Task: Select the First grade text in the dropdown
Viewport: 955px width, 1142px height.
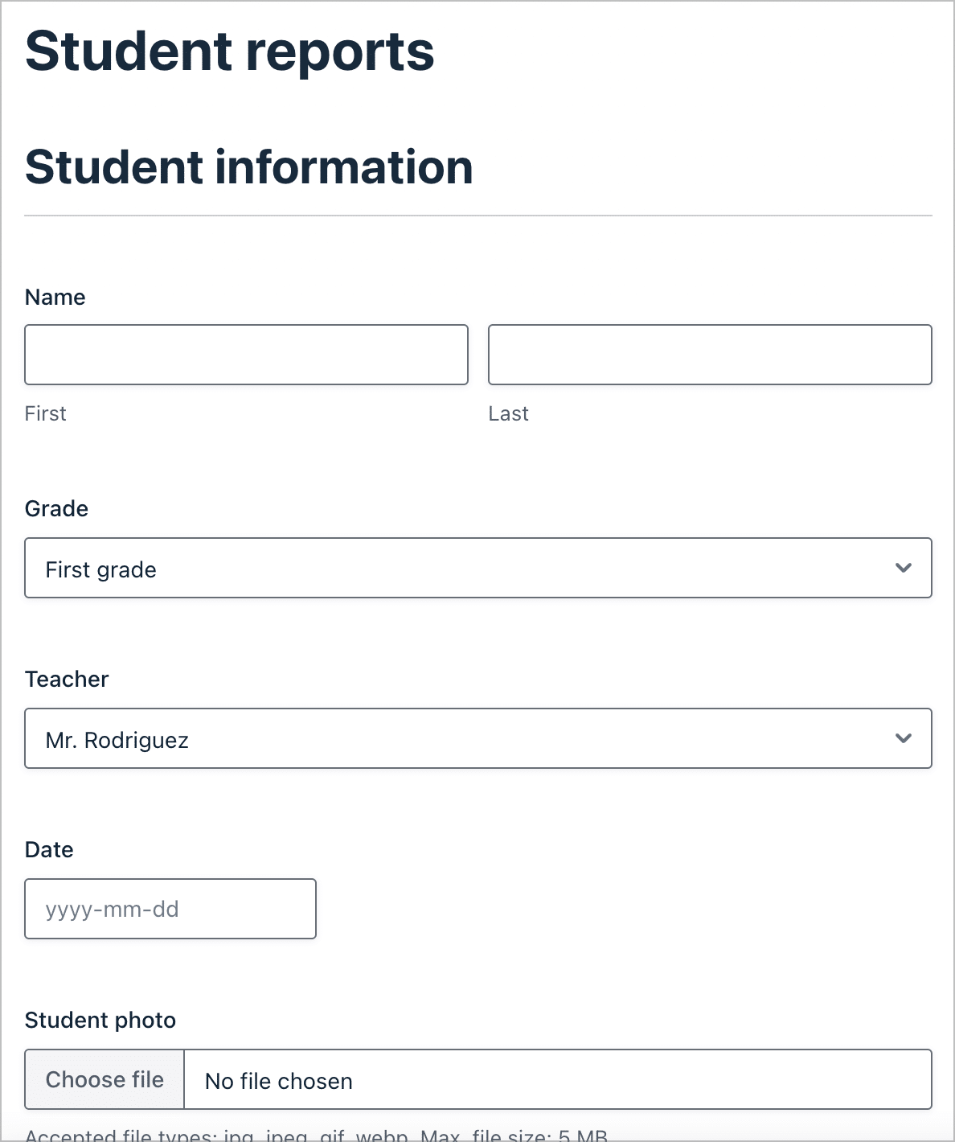Action: coord(100,569)
